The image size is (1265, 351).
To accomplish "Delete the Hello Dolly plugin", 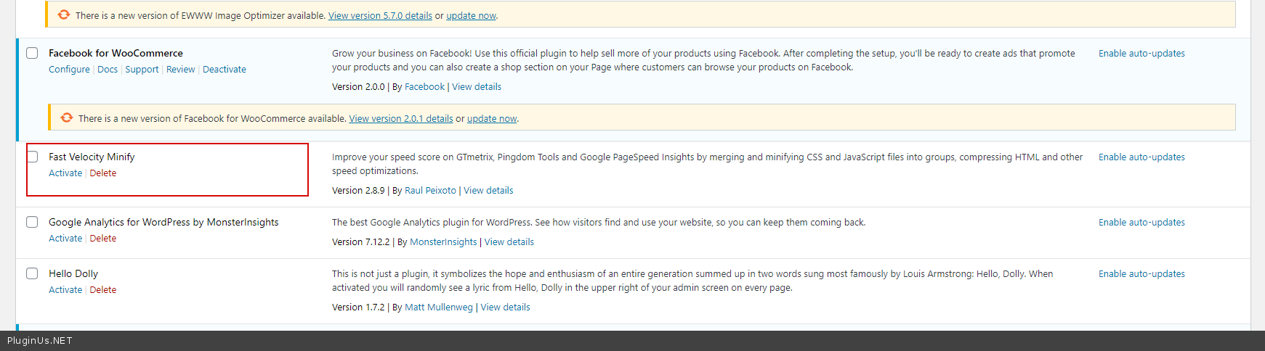I will (x=103, y=290).
